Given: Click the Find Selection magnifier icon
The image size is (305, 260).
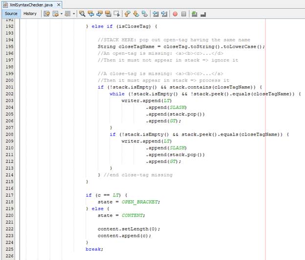Looking at the screenshot, I should click(82, 14).
